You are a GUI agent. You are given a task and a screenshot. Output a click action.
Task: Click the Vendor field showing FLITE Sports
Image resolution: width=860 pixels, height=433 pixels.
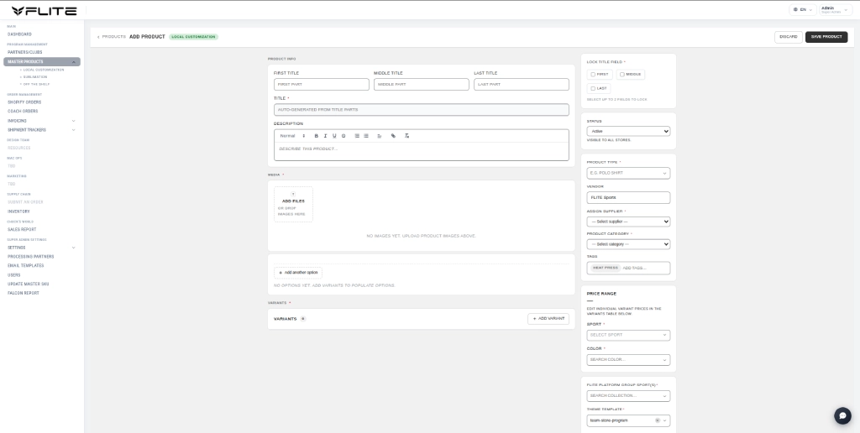pyautogui.click(x=628, y=197)
